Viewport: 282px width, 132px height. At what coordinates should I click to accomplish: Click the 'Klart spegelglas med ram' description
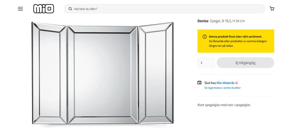(224, 105)
